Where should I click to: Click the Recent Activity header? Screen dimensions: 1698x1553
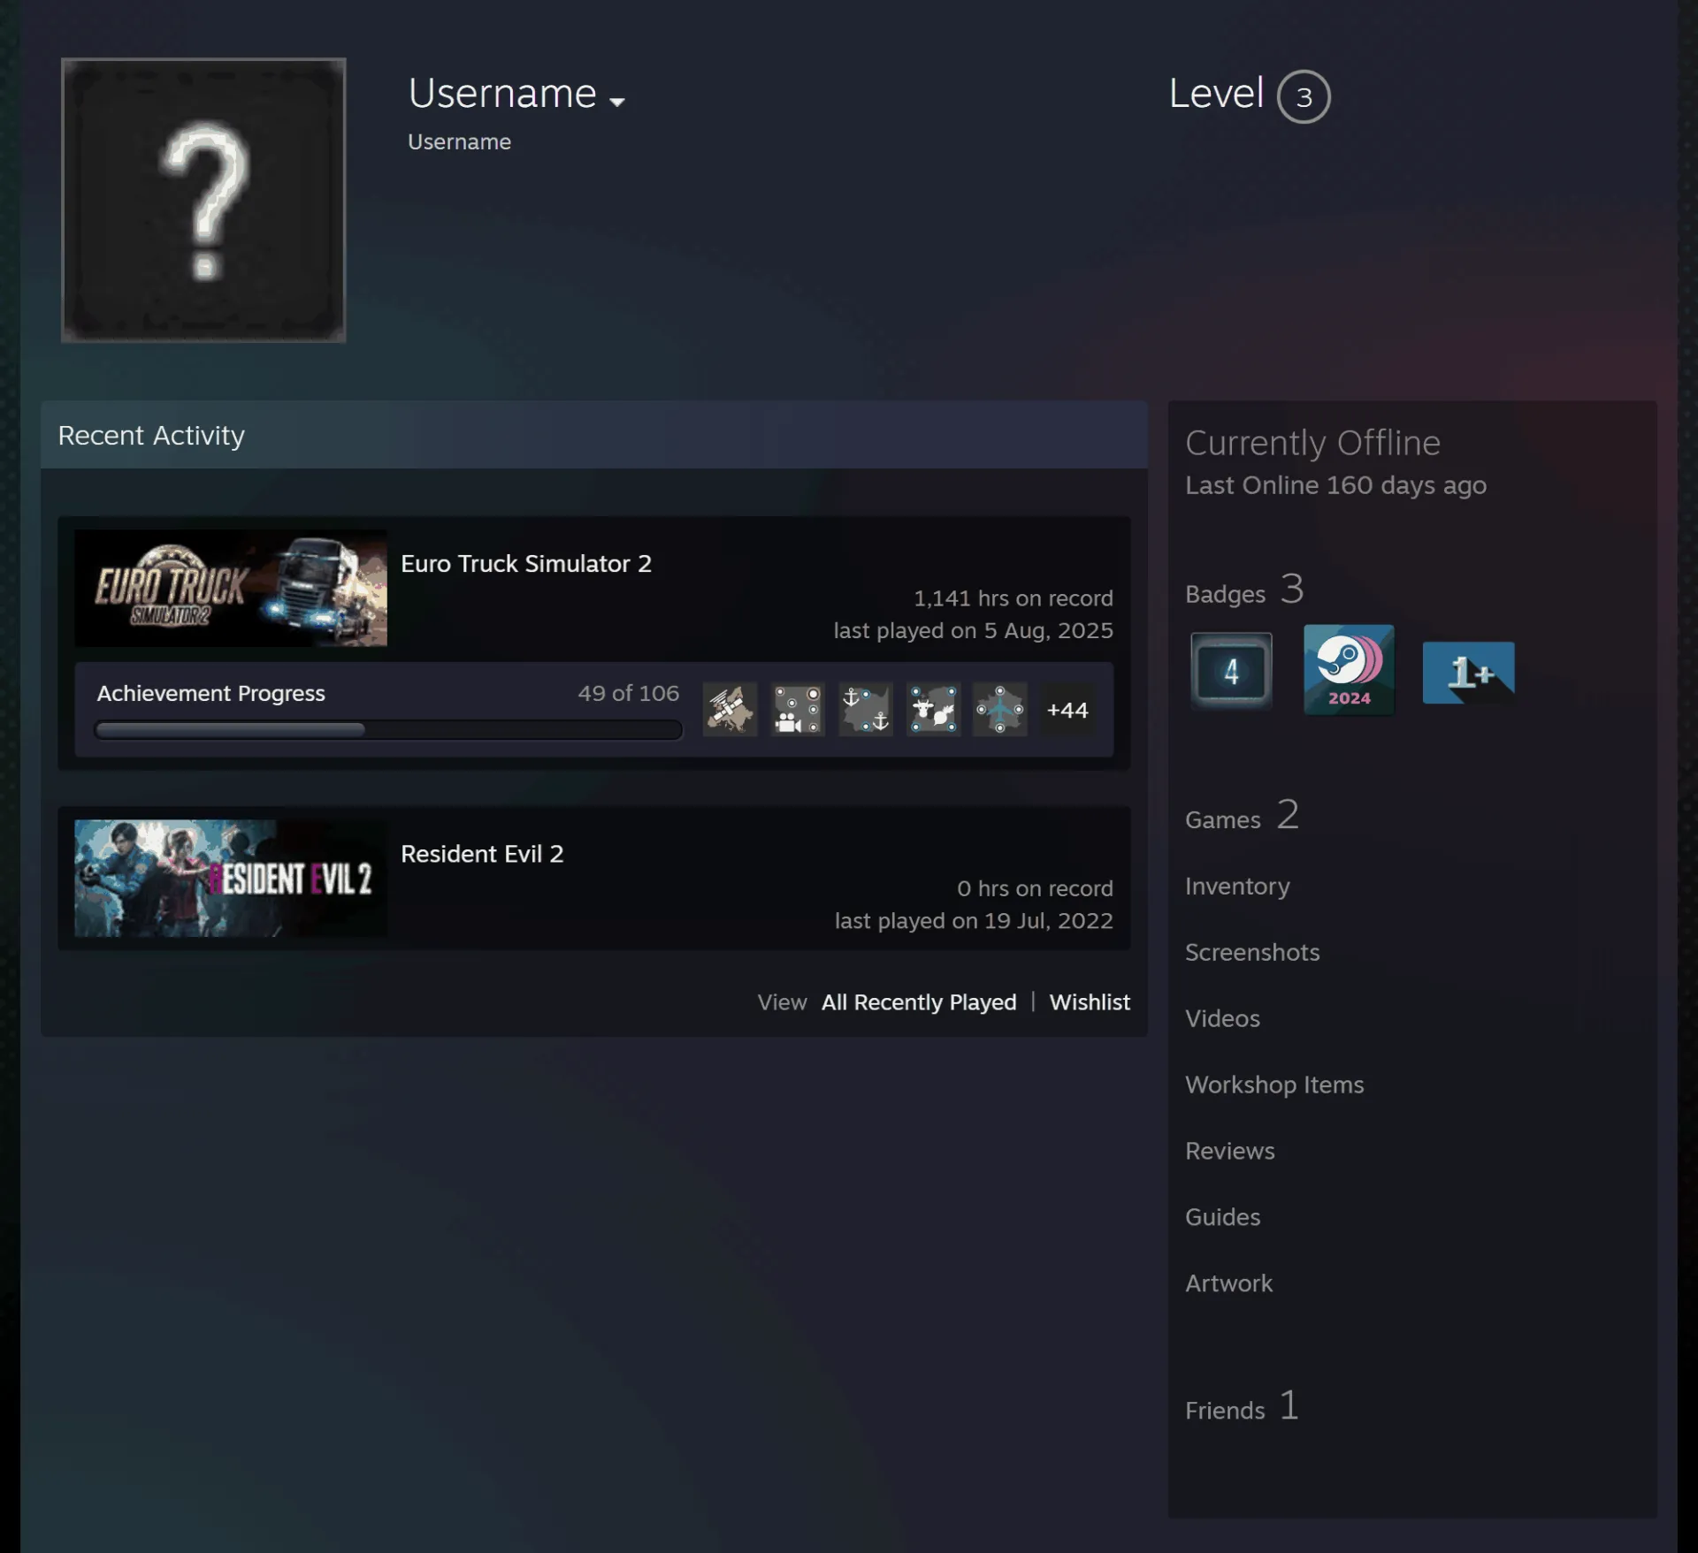pyautogui.click(x=594, y=435)
